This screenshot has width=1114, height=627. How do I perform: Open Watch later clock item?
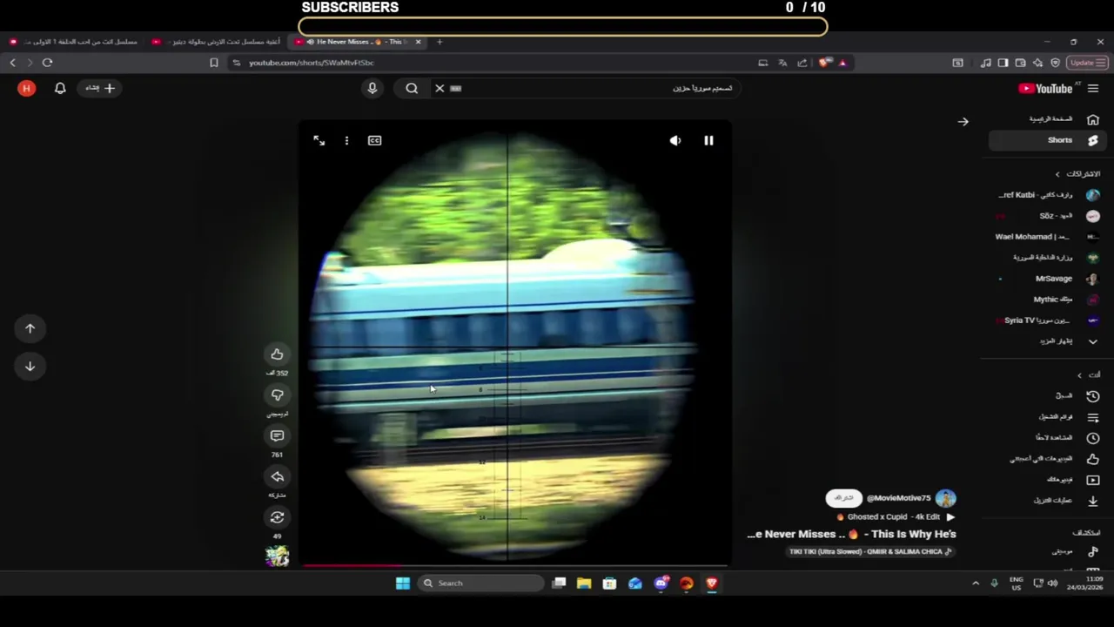(x=1047, y=438)
